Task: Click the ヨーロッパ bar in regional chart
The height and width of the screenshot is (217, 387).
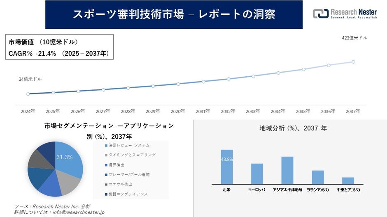Action: coord(257,174)
